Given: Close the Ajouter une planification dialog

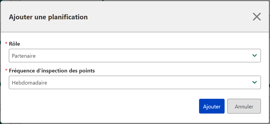Looking at the screenshot, I should click(x=257, y=17).
